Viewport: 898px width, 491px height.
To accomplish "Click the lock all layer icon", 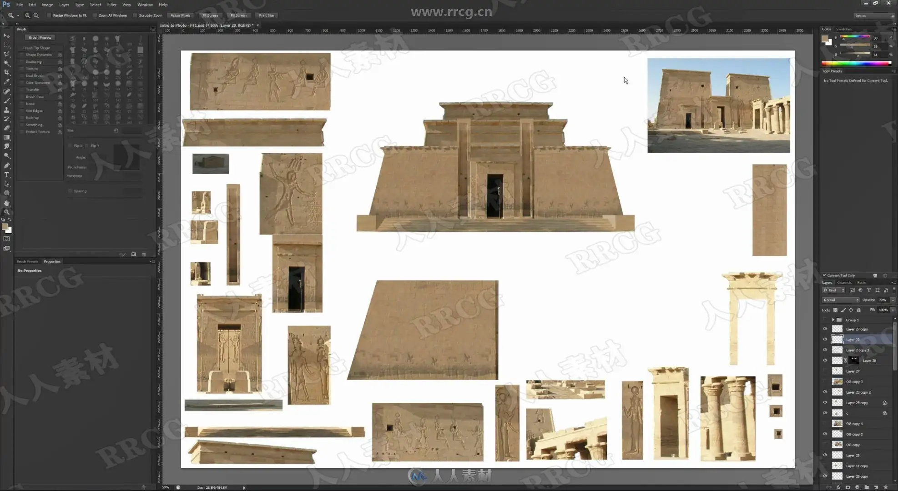I will point(858,310).
